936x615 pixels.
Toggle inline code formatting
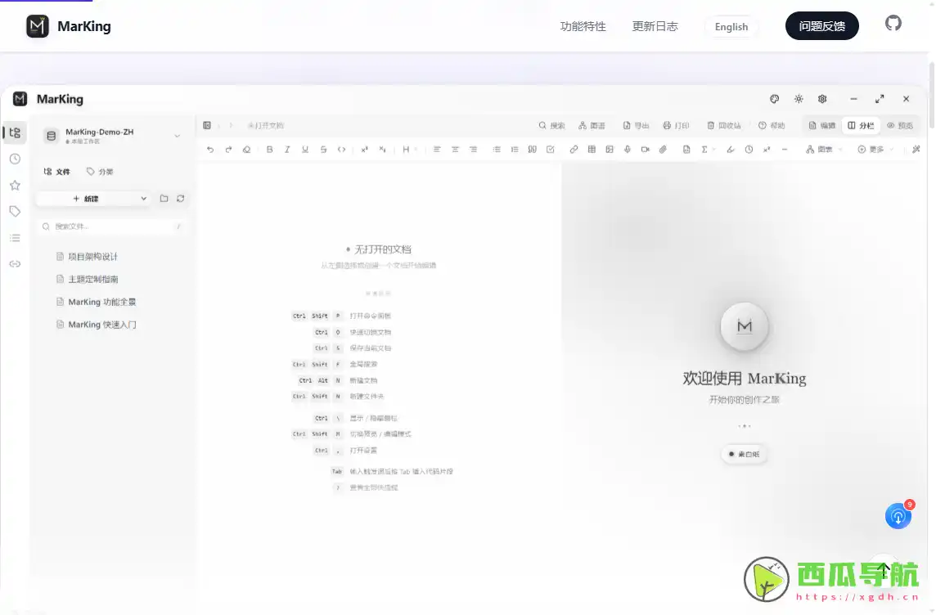pyautogui.click(x=341, y=150)
